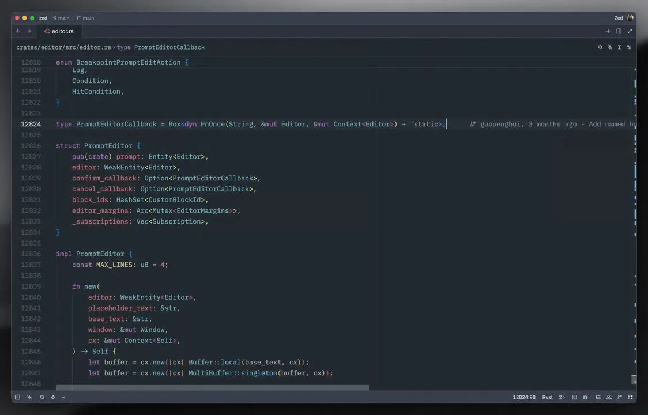Image resolution: width=648 pixels, height=415 pixels.
Task: Click the git blame icon before guopenghui
Action: 473,124
